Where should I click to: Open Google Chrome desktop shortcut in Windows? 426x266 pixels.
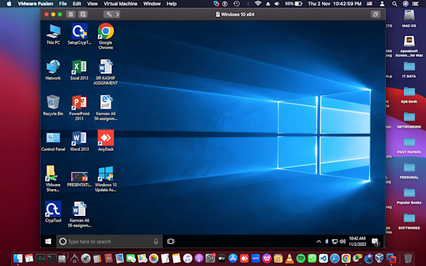click(106, 36)
